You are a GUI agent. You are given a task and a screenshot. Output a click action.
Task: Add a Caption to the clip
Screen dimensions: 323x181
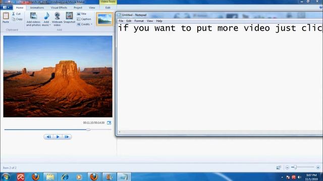(84, 19)
